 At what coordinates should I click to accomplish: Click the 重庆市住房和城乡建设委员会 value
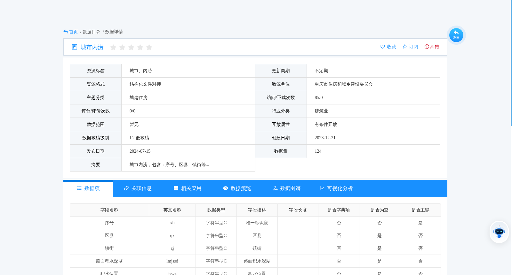click(344, 84)
